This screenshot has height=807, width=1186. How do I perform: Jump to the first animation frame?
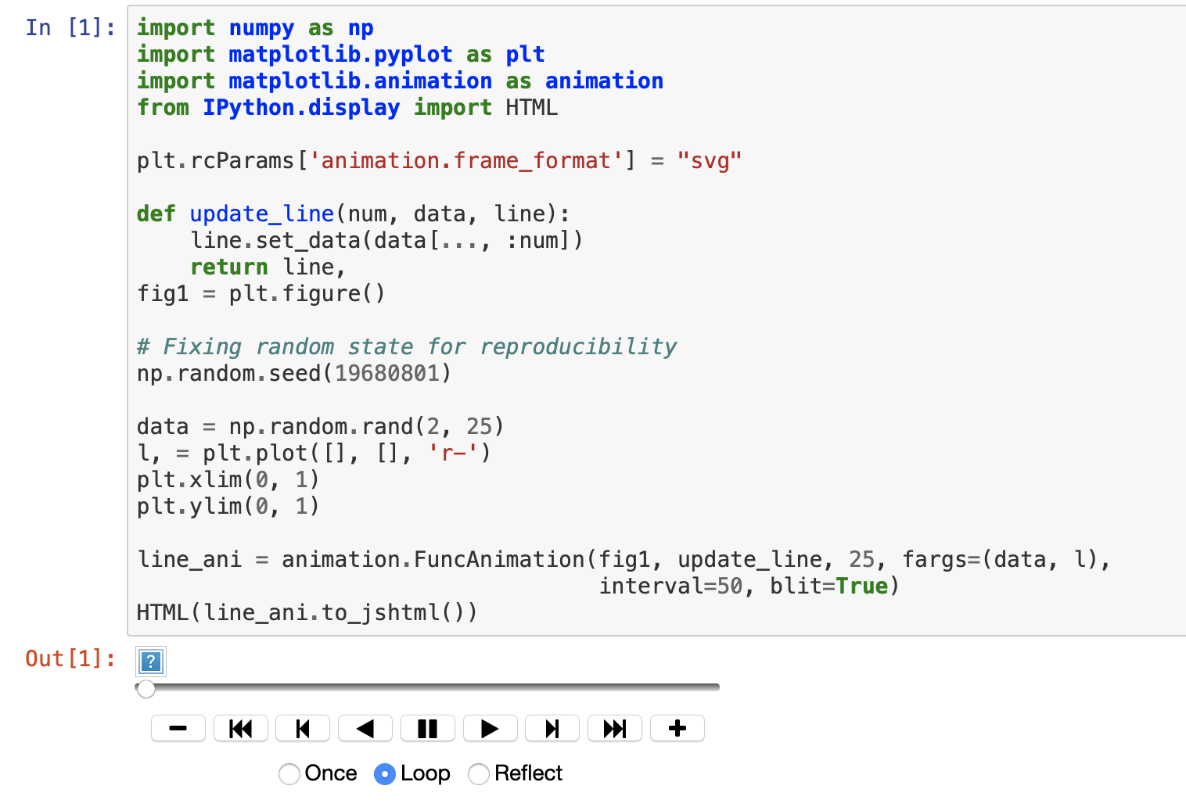(241, 728)
